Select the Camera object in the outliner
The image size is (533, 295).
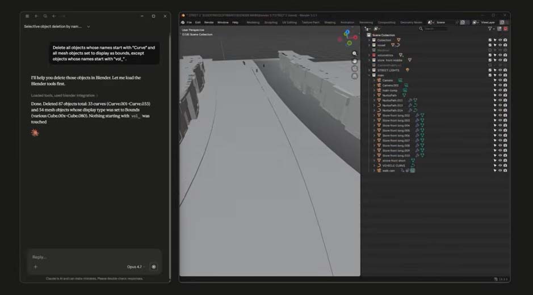point(387,80)
